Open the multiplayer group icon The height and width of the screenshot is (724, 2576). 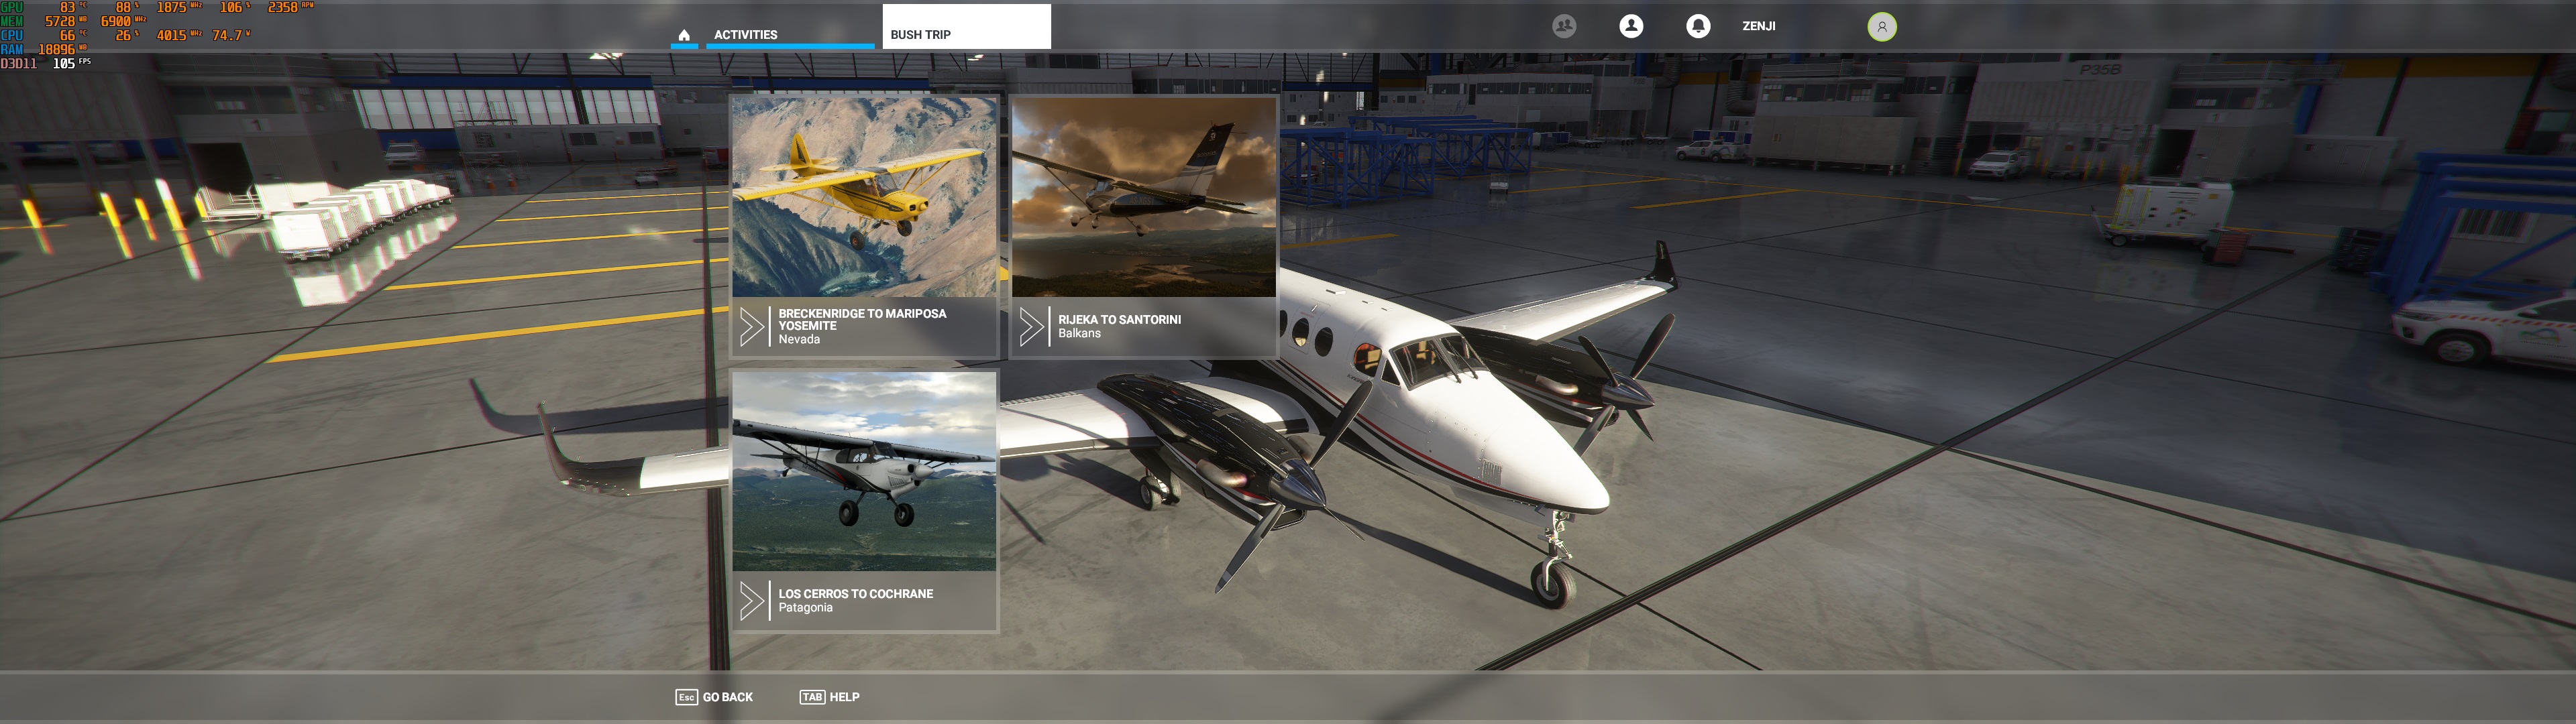pos(1564,26)
